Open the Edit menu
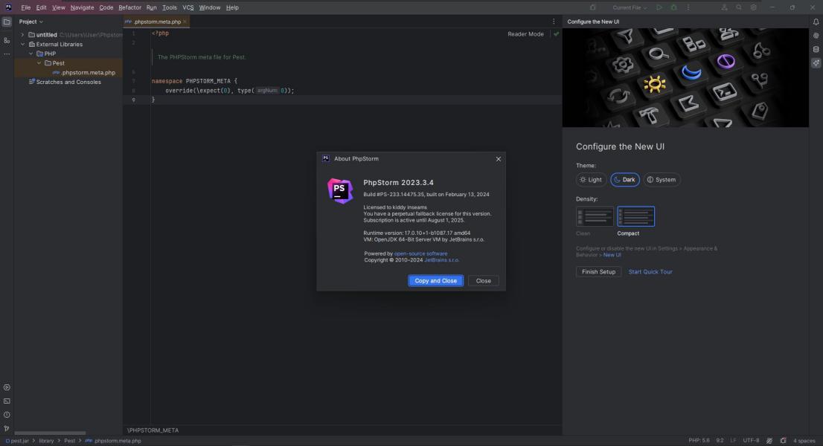This screenshot has width=823, height=446. 42,7
